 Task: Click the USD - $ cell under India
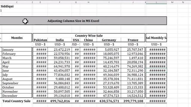click(60, 44)
